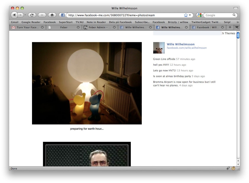Go to the browser home page
The width and height of the screenshot is (249, 183).
tap(52, 15)
